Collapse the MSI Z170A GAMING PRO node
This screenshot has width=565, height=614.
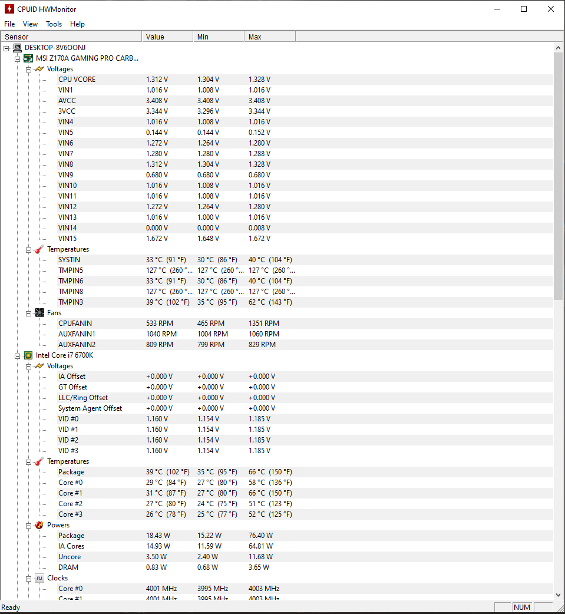tap(17, 59)
